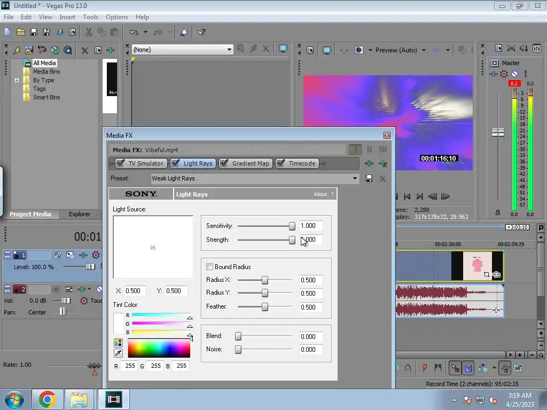Click the Sensitivity slider handle
Viewport: 547px width, 410px height.
(x=292, y=226)
